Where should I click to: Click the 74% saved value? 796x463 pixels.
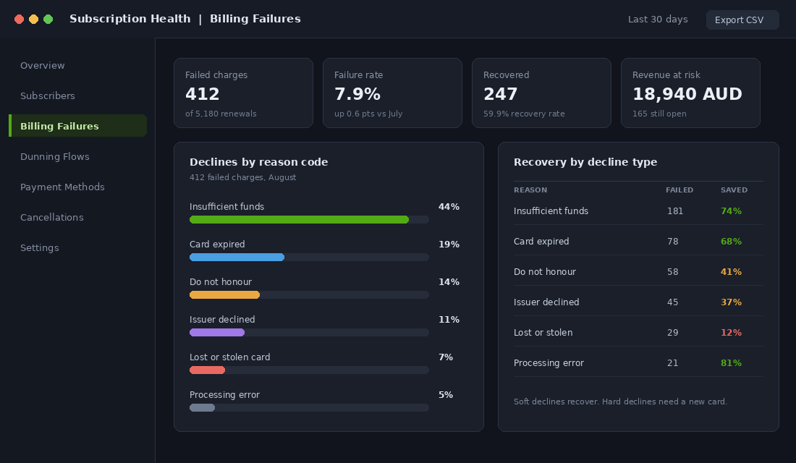pos(731,211)
